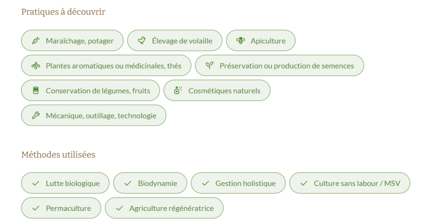The height and width of the screenshot is (223, 428).
Task: Select the Culture sans labour / MSV tag
Action: (350, 183)
